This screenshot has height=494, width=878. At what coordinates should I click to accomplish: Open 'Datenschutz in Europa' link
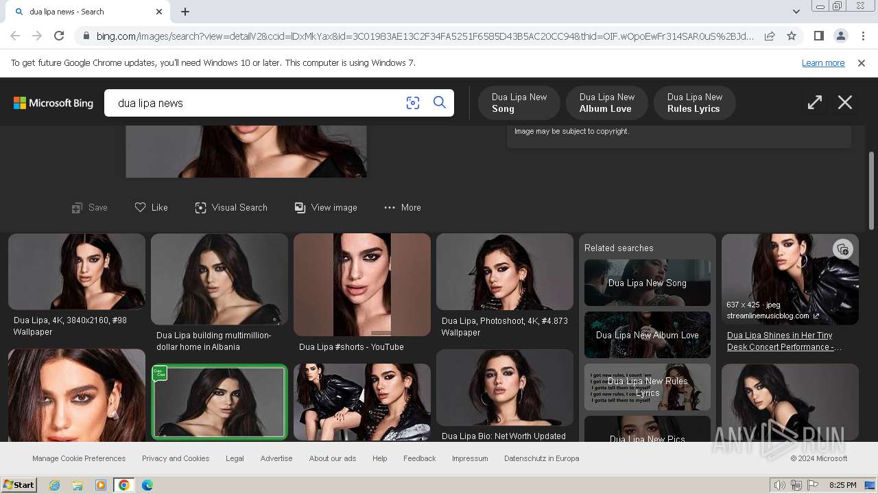(542, 458)
